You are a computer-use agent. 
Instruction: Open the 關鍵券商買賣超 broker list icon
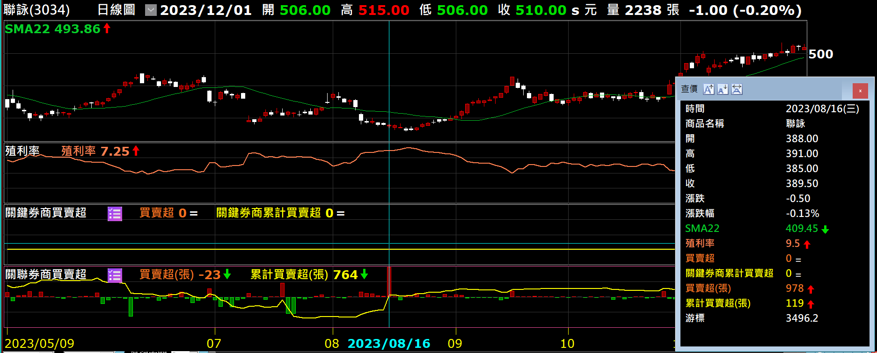[115, 214]
